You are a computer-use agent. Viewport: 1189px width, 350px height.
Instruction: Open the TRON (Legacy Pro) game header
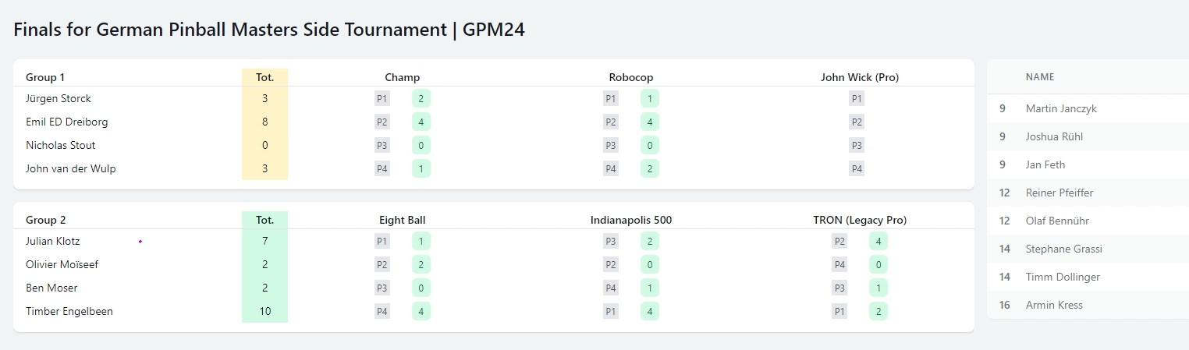860,220
